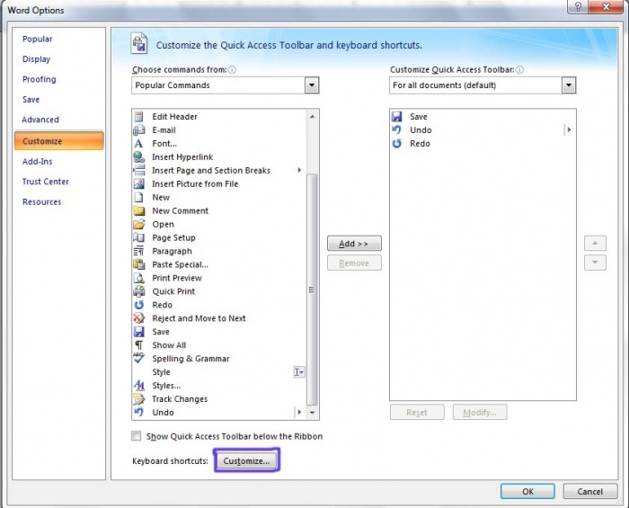Click the Save floppy icon in commands list
Viewport: 629px width, 508px height.
[138, 332]
